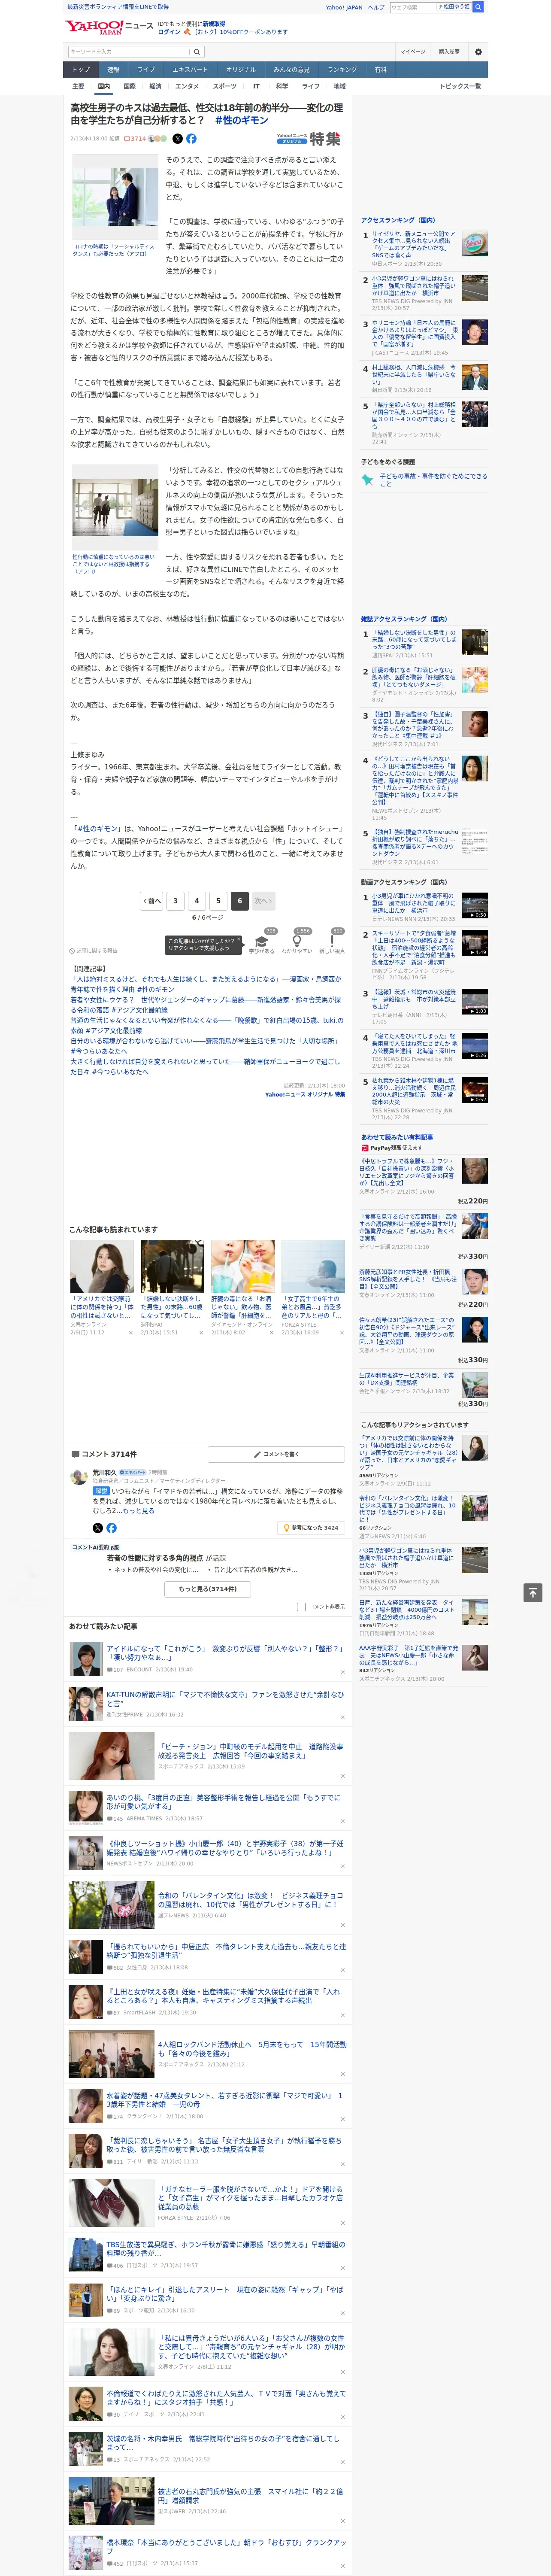Select the エキスパート navigation tab

point(190,70)
